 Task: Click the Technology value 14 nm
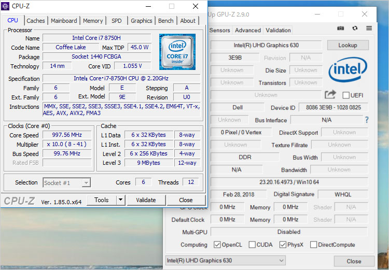57,66
